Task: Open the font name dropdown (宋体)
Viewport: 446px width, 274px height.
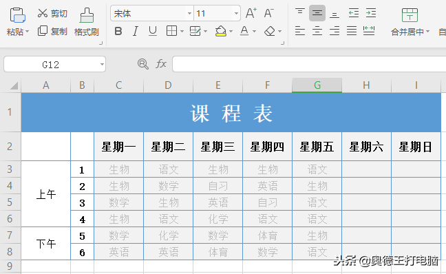Action: 189,13
